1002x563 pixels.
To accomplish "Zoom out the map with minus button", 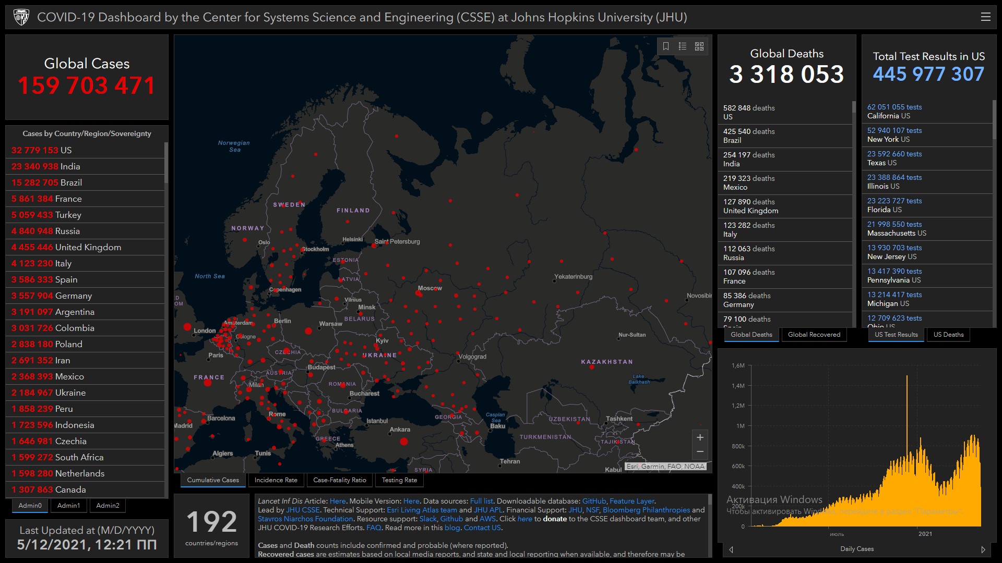I will tap(700, 451).
